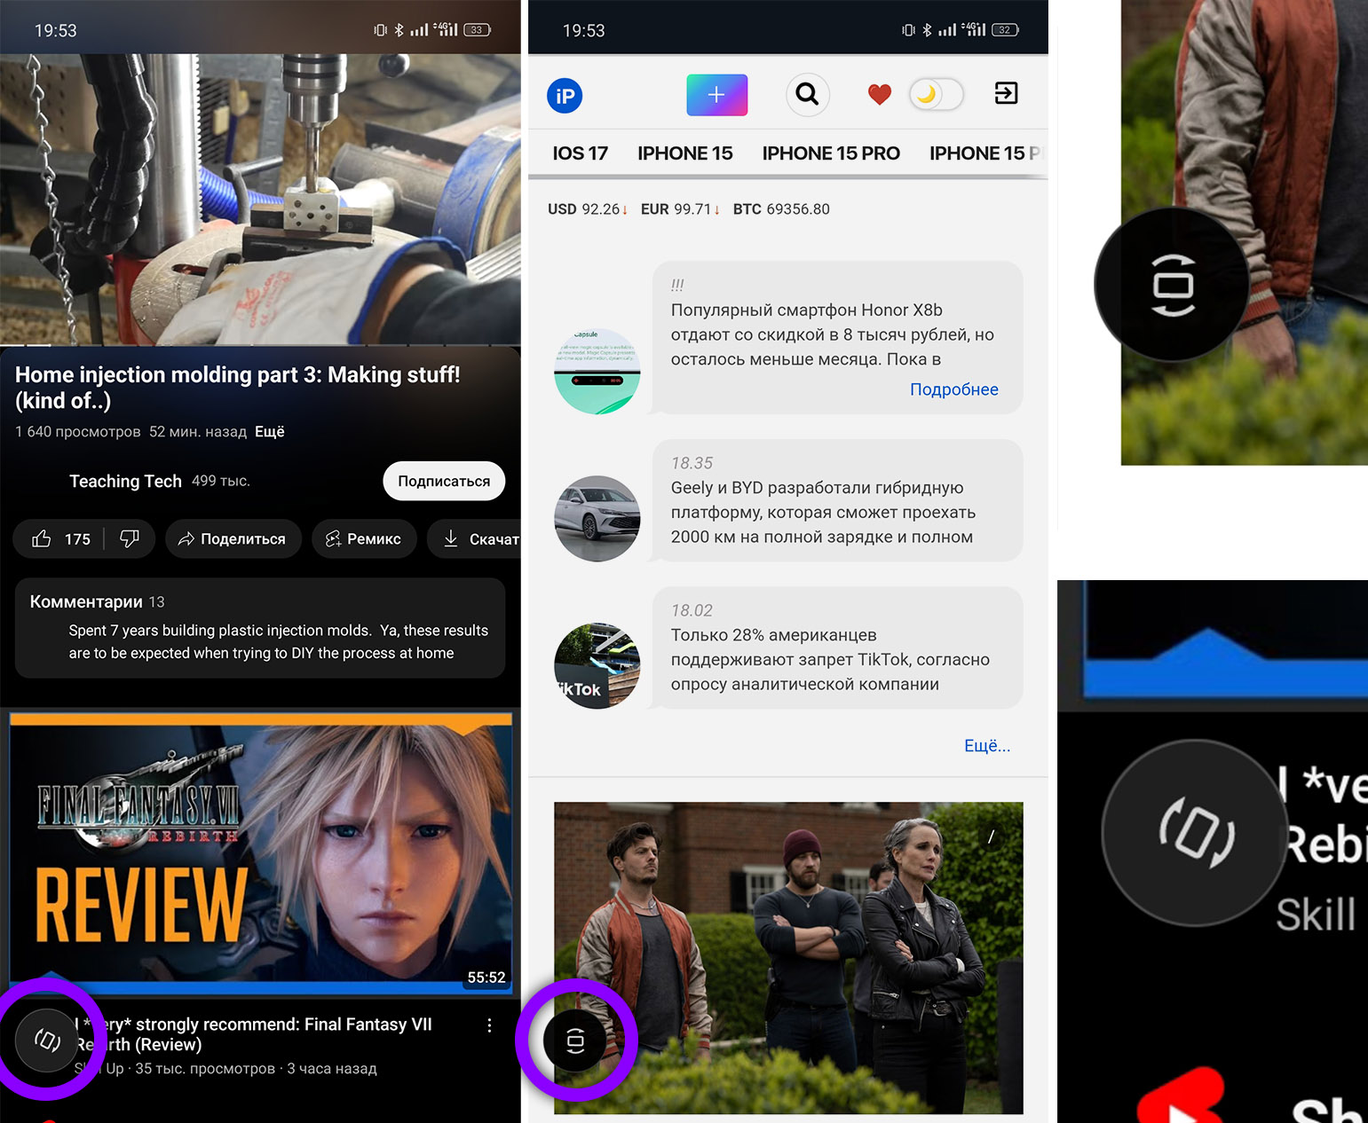This screenshot has width=1368, height=1123.
Task: Tap the white car round thumbnail
Action: (x=597, y=519)
